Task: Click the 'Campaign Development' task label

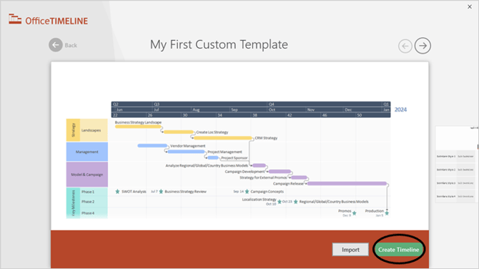Action: pyautogui.click(x=245, y=172)
